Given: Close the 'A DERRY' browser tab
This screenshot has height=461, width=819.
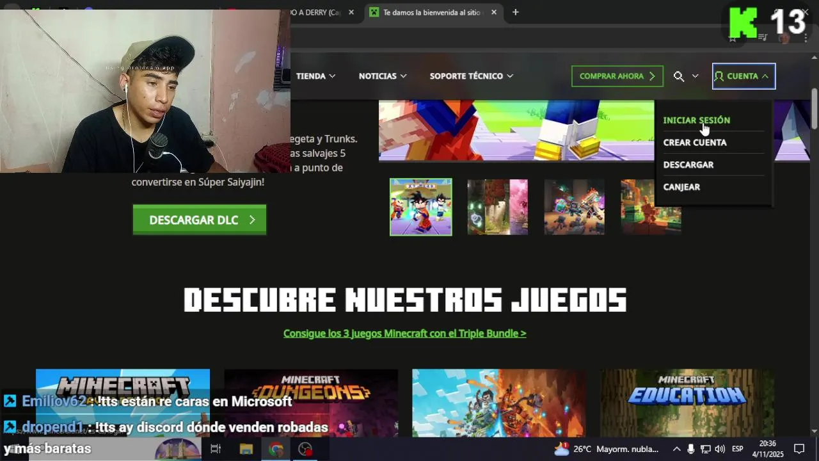Looking at the screenshot, I should pyautogui.click(x=351, y=12).
